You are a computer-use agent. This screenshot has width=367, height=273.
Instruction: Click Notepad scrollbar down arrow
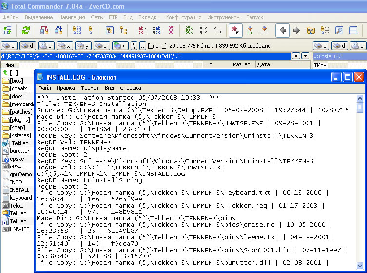pos(360,266)
